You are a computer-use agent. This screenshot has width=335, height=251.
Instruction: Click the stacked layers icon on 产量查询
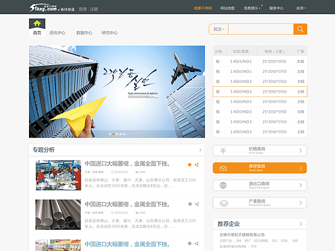(224, 203)
